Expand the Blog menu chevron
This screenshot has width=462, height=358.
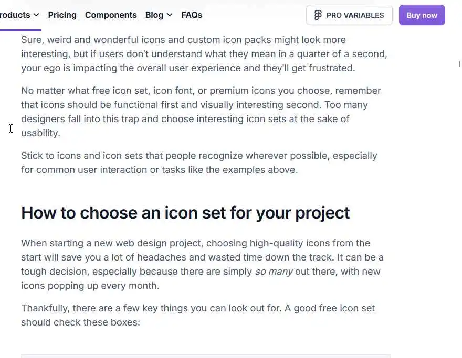[x=170, y=15]
